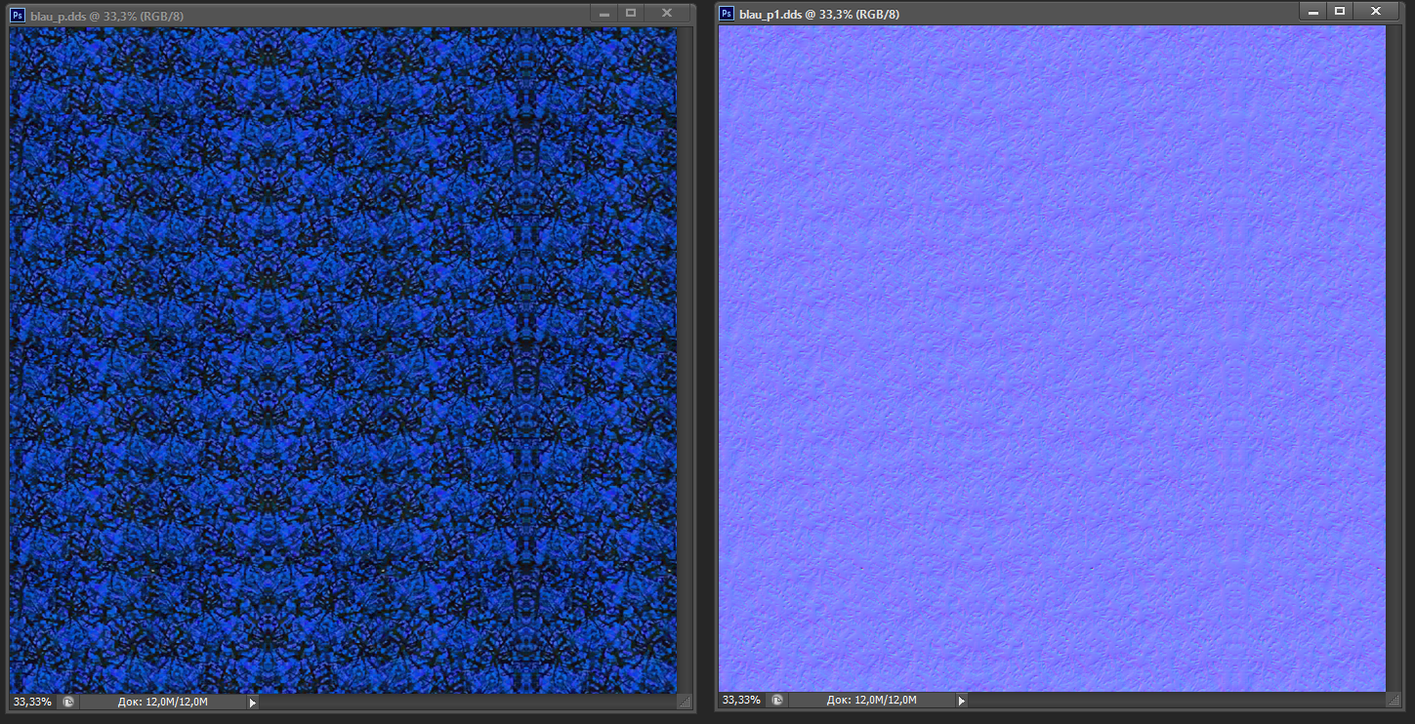Click the status bar share icon in blau_p.dds window

68,702
